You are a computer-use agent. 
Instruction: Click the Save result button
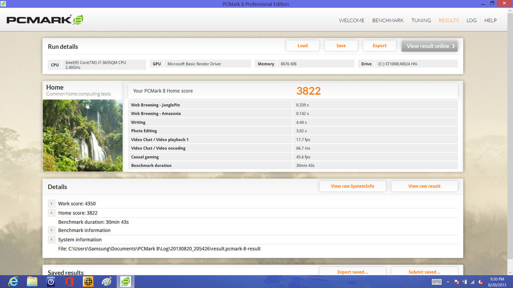[341, 46]
